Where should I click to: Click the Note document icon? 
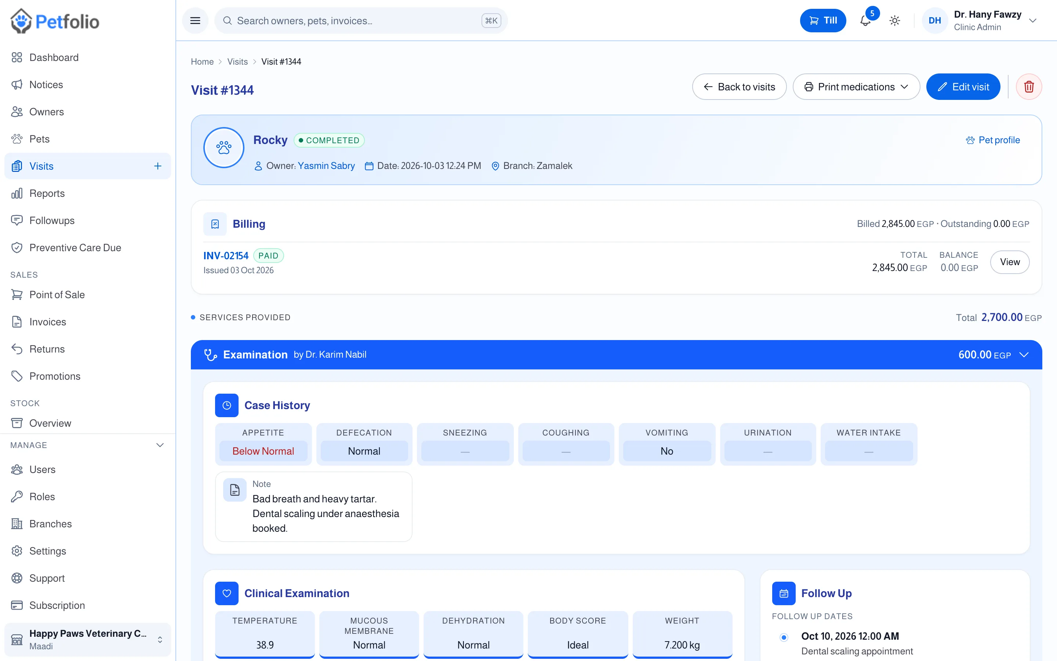235,490
